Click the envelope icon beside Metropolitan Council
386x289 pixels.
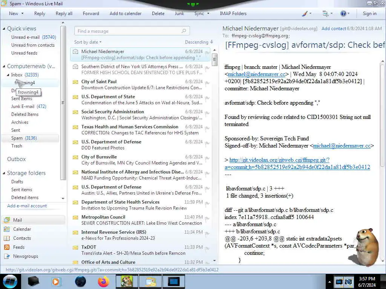pyautogui.click(x=75, y=218)
